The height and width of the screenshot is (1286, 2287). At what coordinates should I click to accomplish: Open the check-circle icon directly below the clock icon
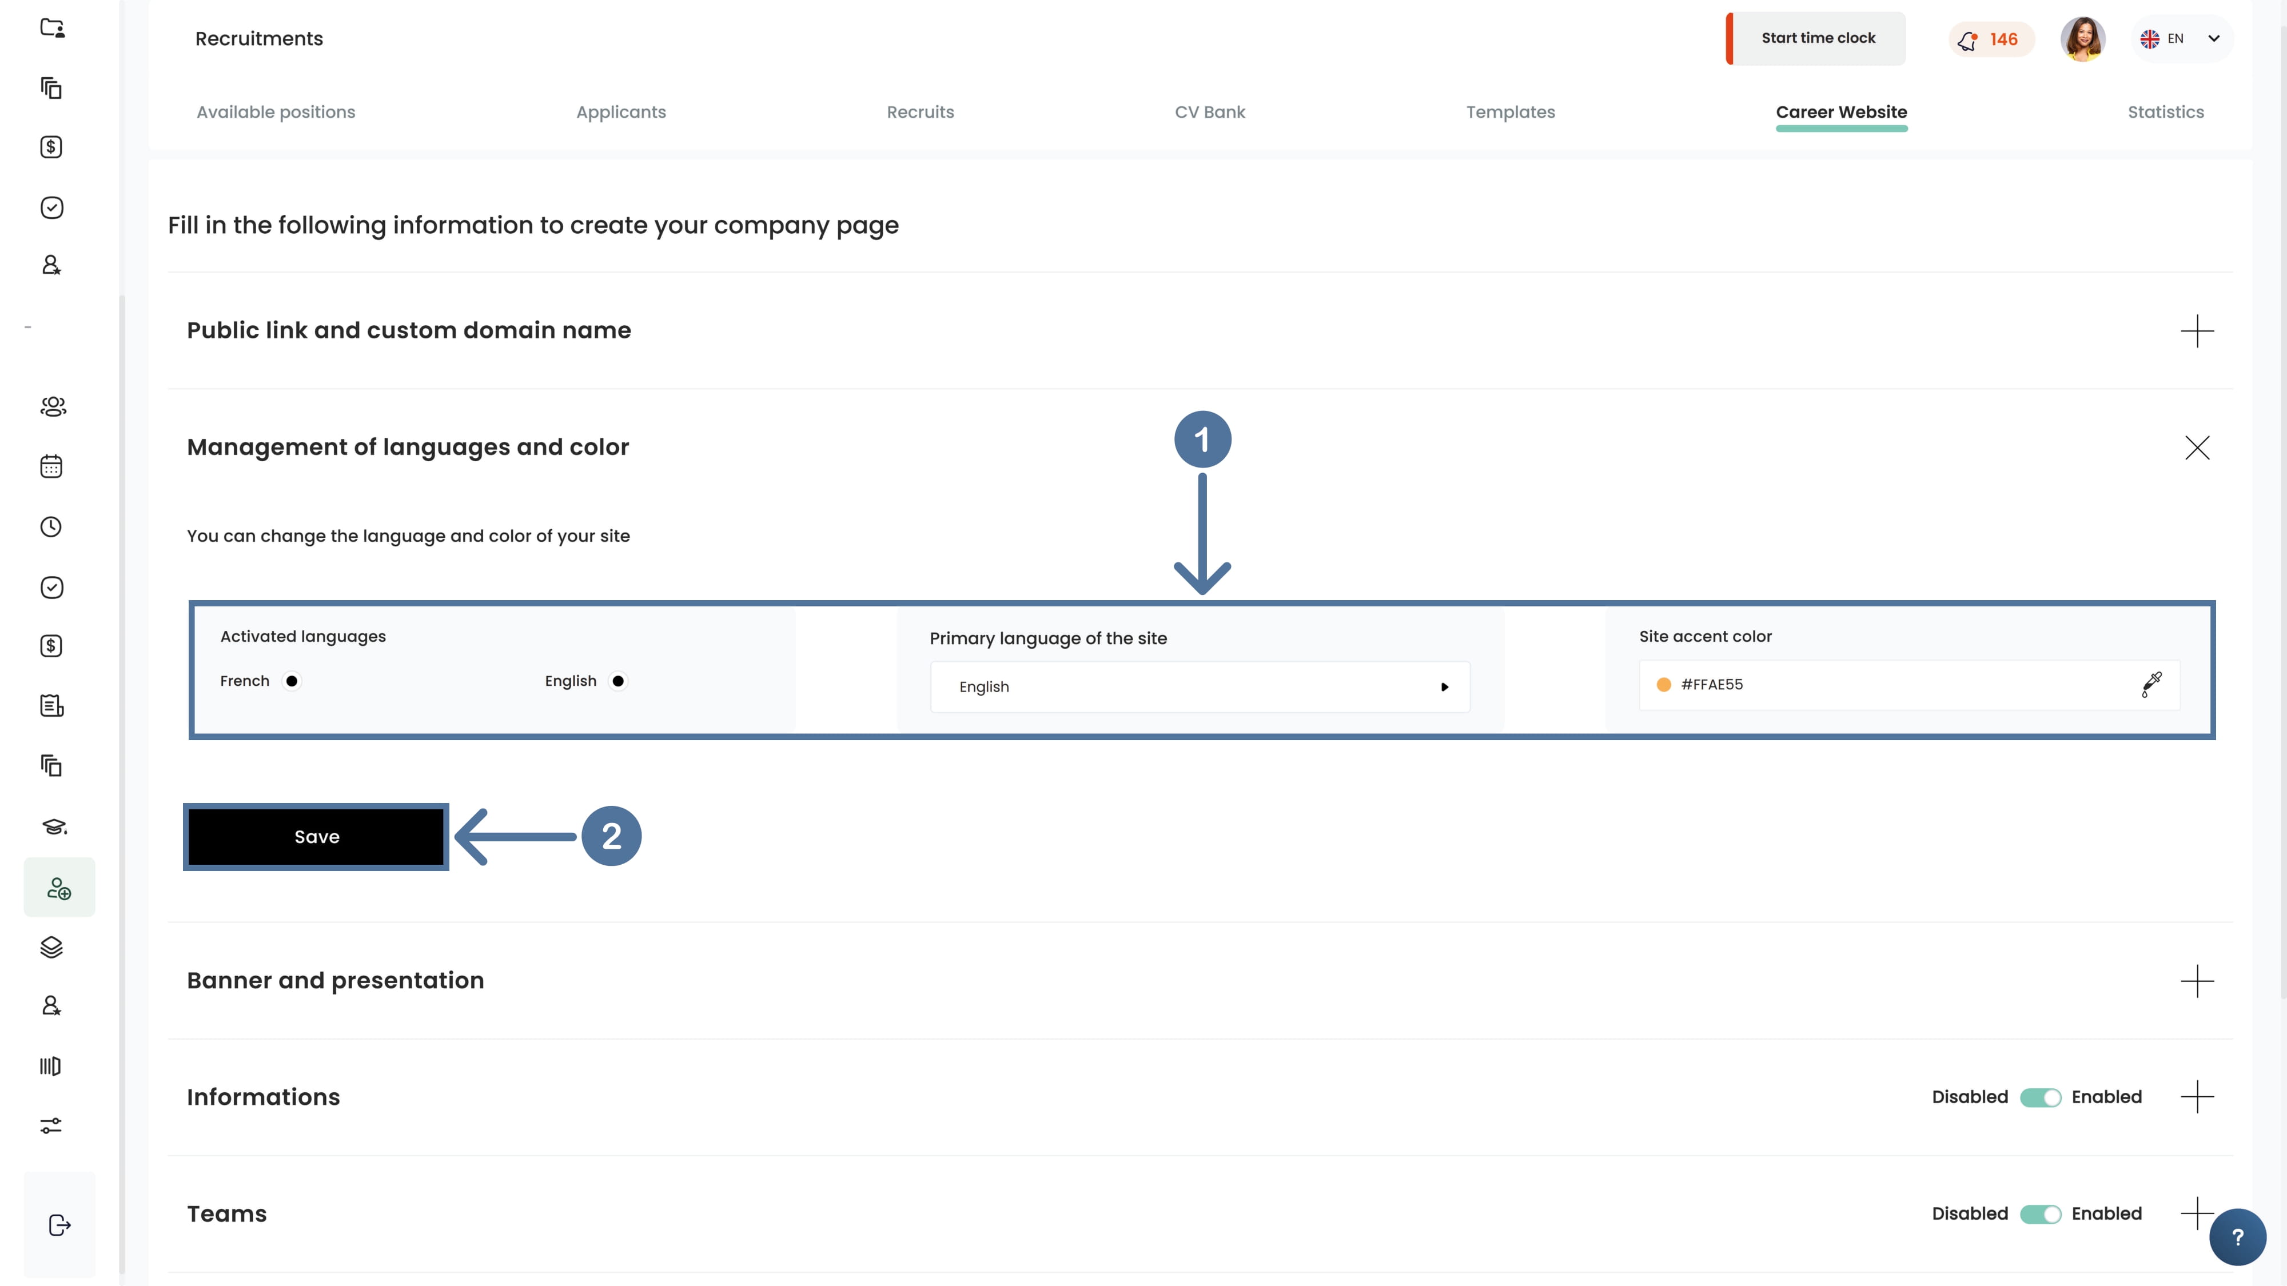tap(51, 588)
